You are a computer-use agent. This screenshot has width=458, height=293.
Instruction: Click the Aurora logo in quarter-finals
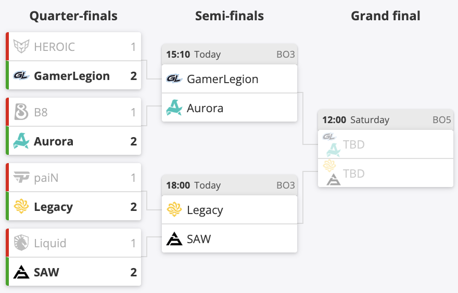click(21, 141)
